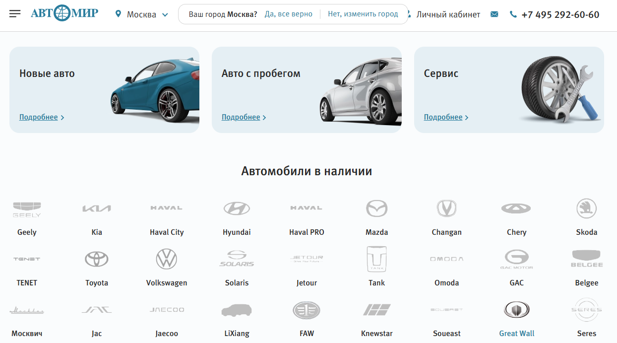Click the phone handset icon
Screen dimensions: 617x343
[513, 14]
